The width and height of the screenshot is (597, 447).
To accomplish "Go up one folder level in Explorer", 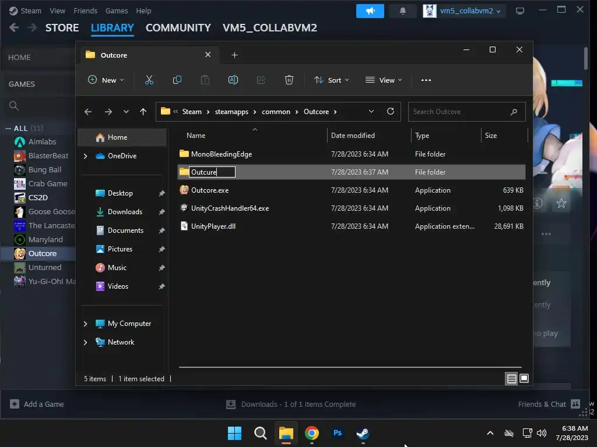I will point(143,112).
